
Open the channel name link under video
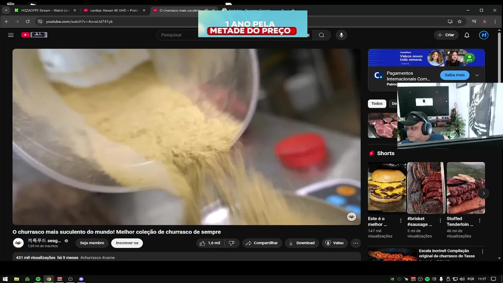click(x=44, y=241)
